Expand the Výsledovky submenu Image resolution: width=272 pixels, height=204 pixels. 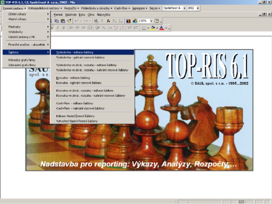coord(26,32)
